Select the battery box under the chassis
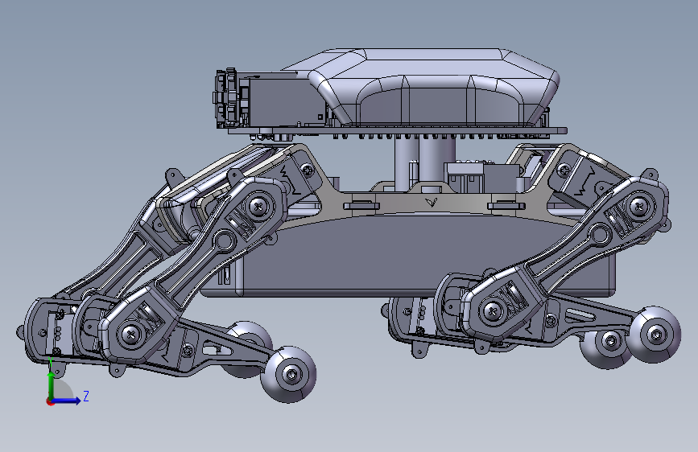Image resolution: width=698 pixels, height=452 pixels. point(407,256)
